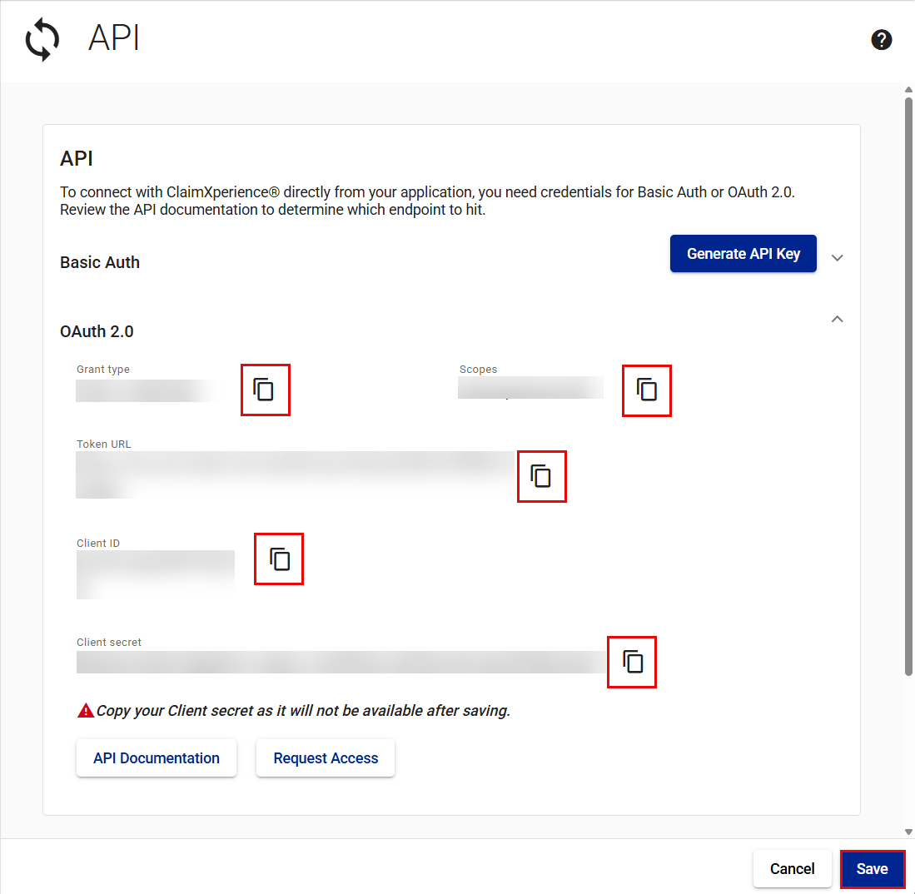Click the API sync arrows icon

point(42,40)
